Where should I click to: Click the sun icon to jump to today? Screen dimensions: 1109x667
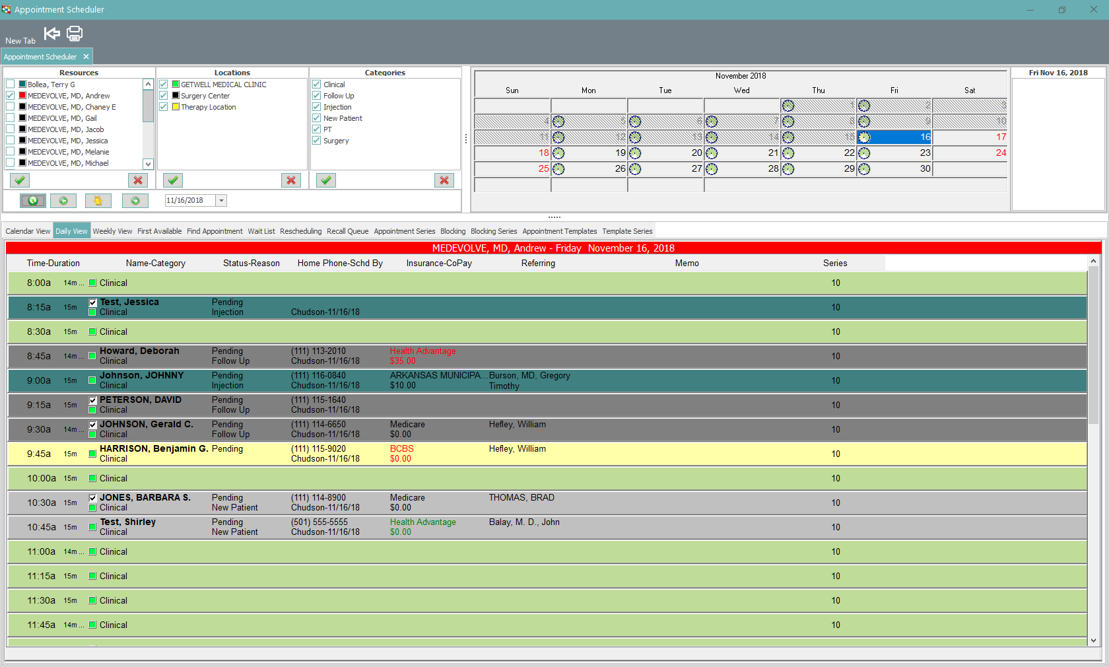tap(98, 200)
